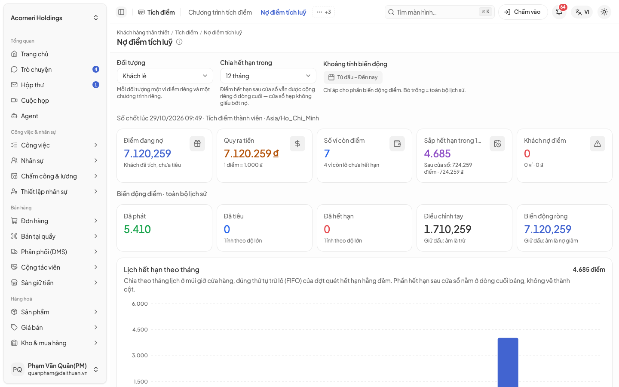The width and height of the screenshot is (619, 387).
Task: Expand the Bán tại quầy sidebar group
Action: 55,236
